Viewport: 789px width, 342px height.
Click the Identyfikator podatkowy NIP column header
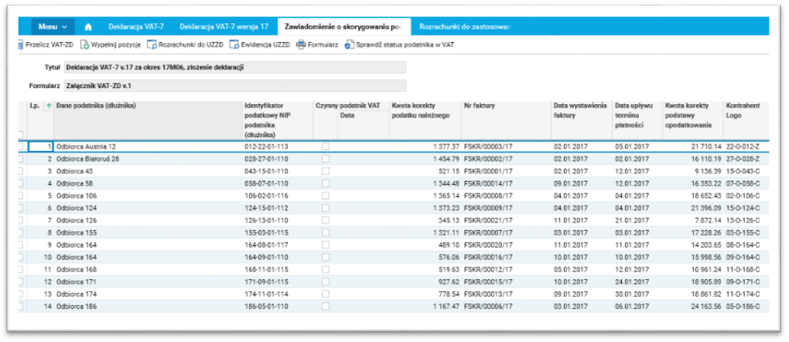point(278,120)
